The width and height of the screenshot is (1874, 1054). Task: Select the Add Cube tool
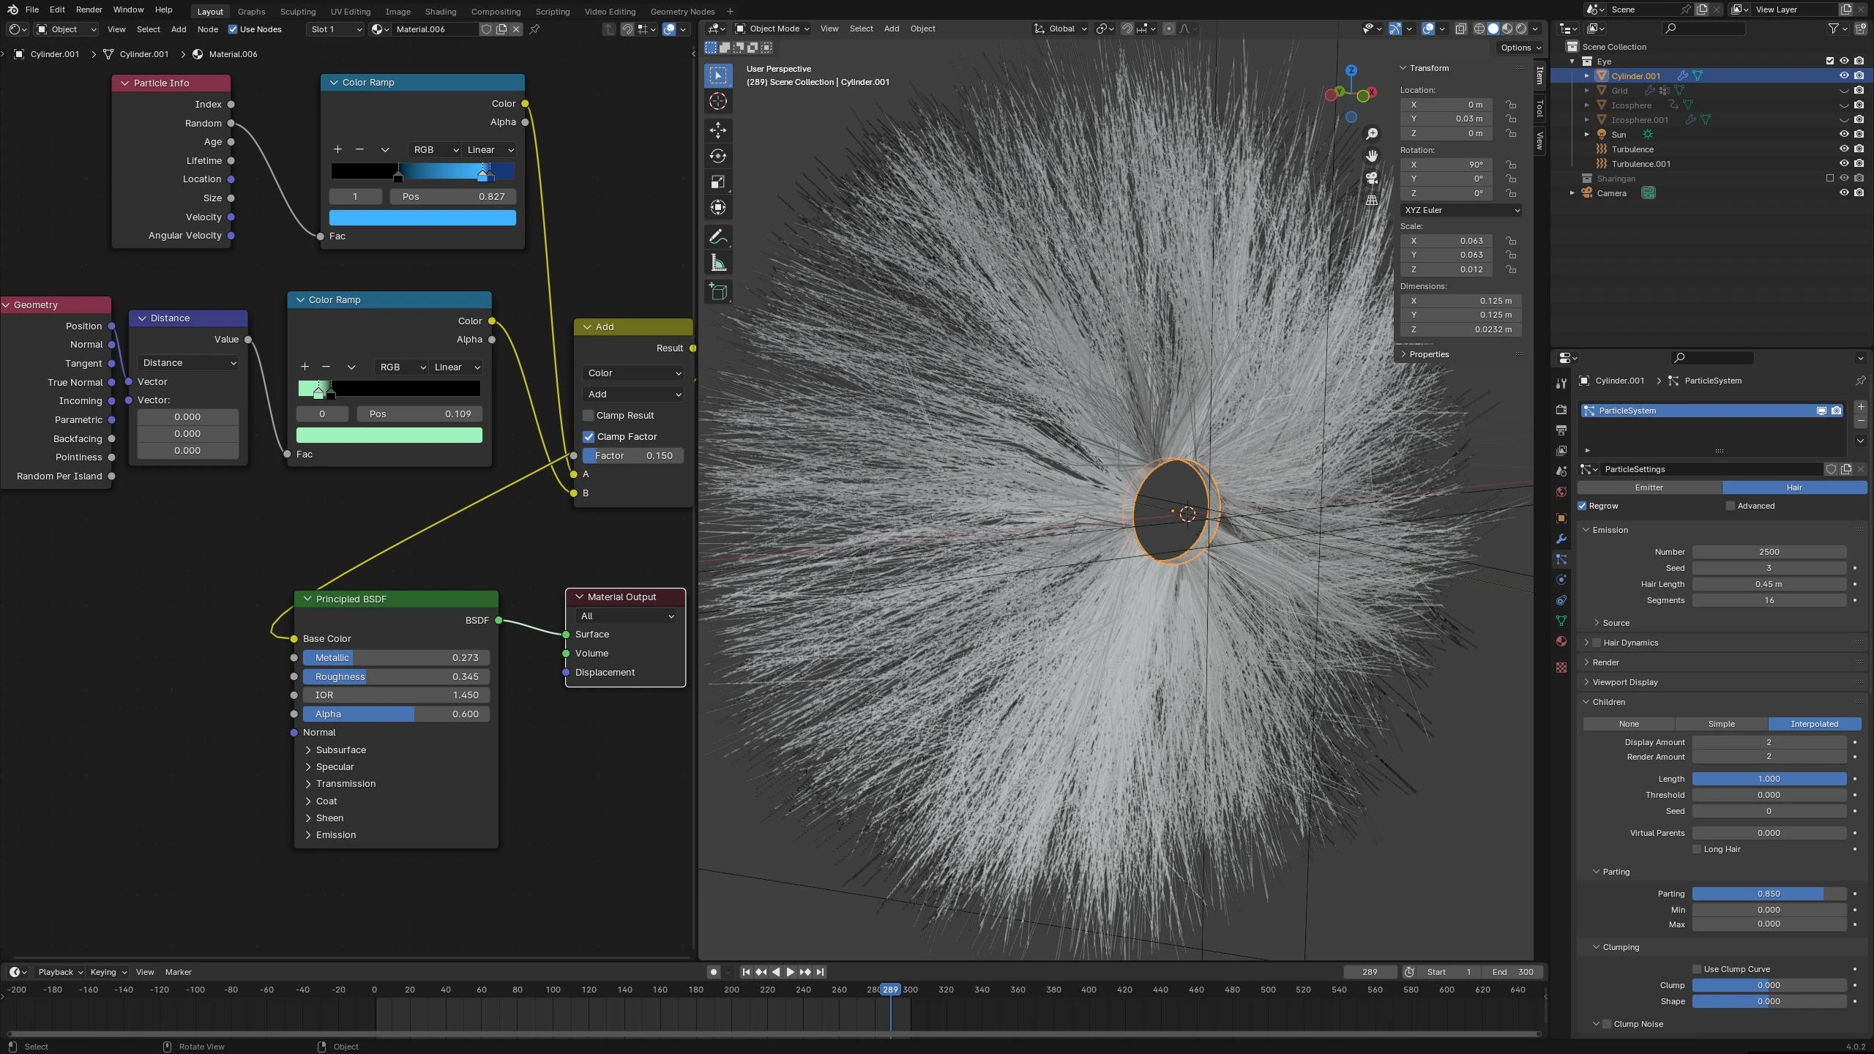click(718, 292)
